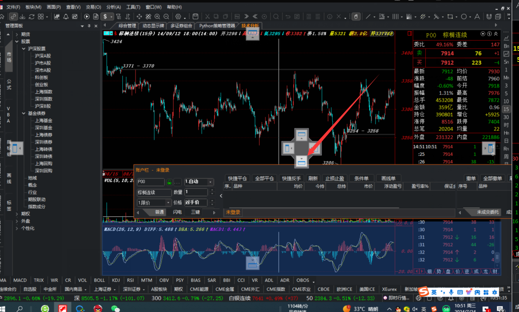Click the download data toolbar icon

tap(22, 17)
